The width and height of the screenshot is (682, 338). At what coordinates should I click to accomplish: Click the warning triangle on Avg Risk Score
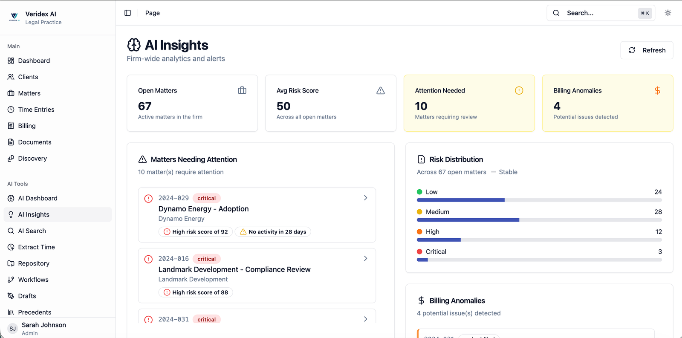380,90
